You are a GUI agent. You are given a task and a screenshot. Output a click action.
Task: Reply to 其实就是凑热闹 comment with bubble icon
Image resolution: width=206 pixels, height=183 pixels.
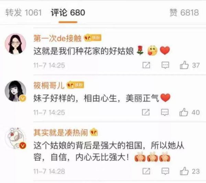coord(165,171)
